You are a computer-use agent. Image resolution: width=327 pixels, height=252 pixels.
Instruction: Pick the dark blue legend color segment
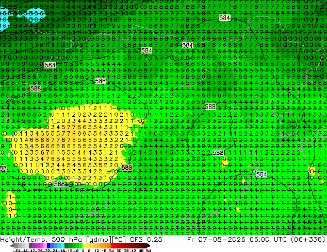click(x=48, y=246)
